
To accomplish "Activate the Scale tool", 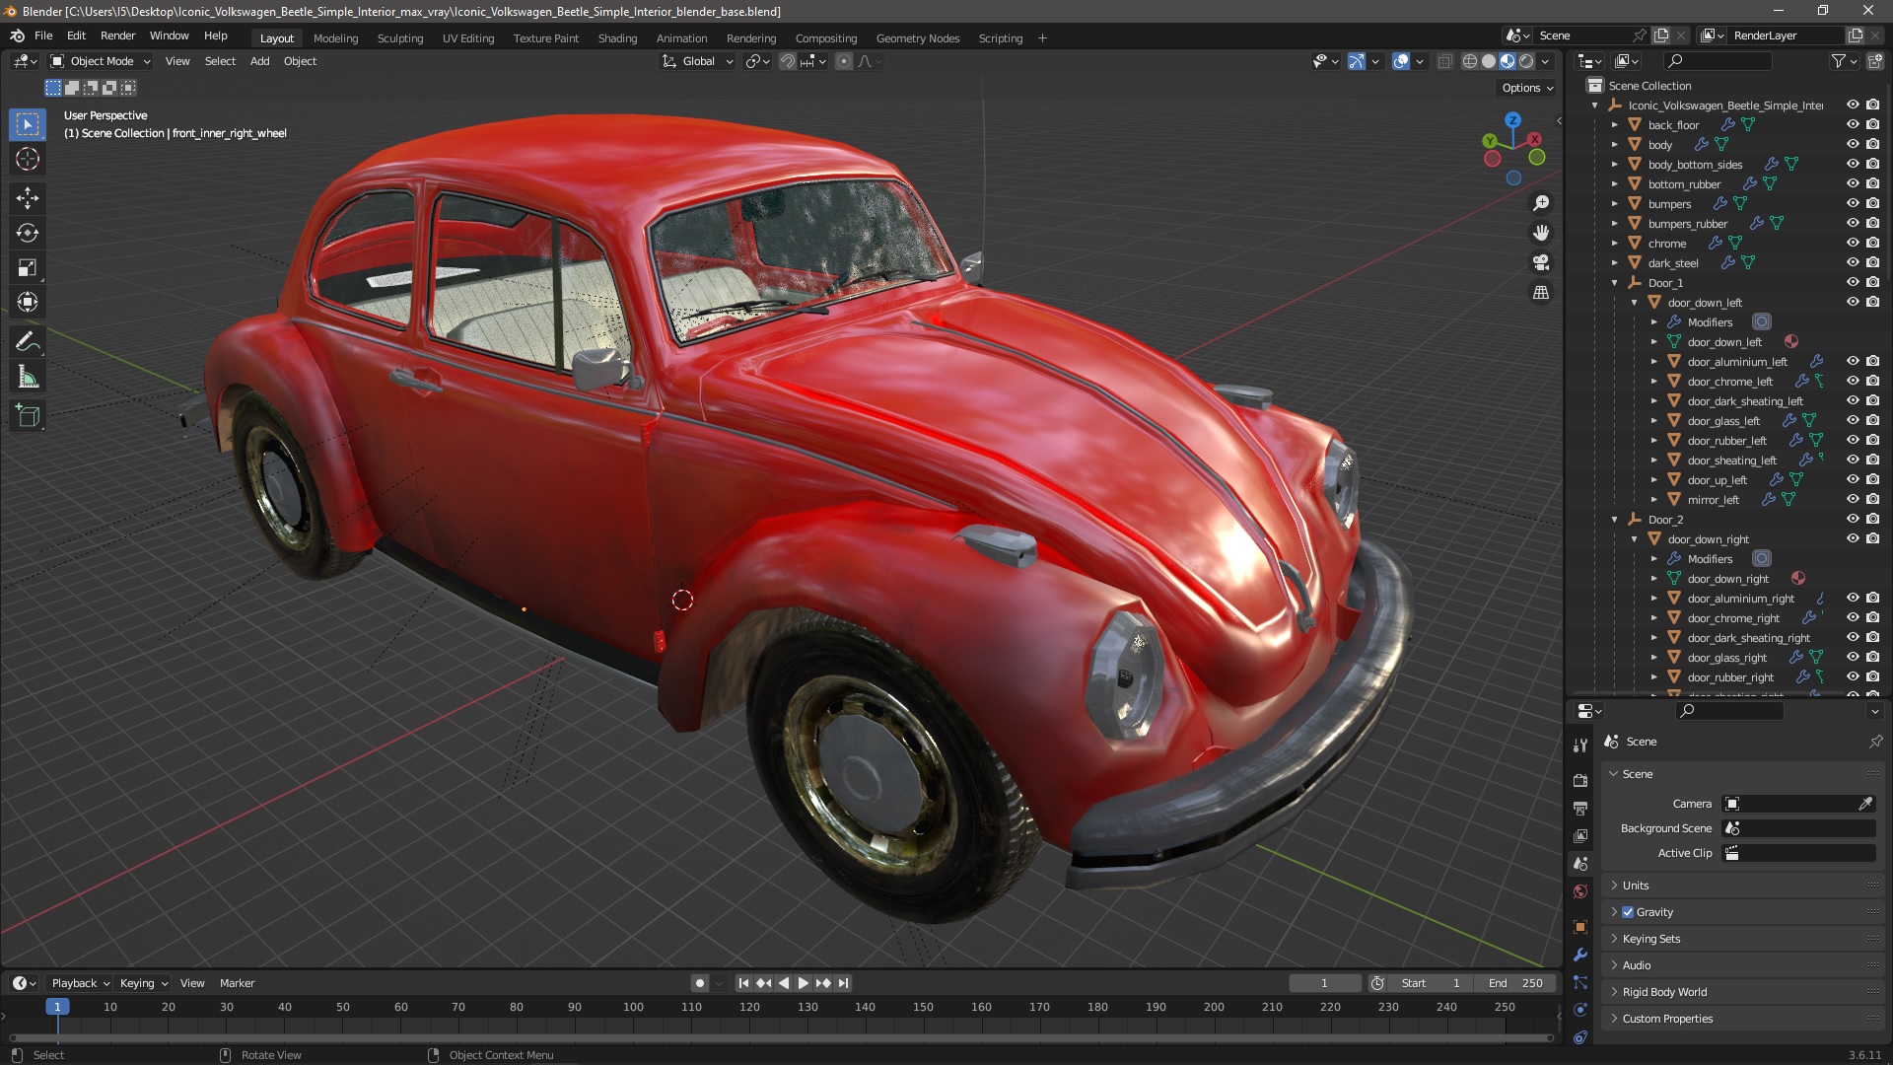I will (x=28, y=267).
